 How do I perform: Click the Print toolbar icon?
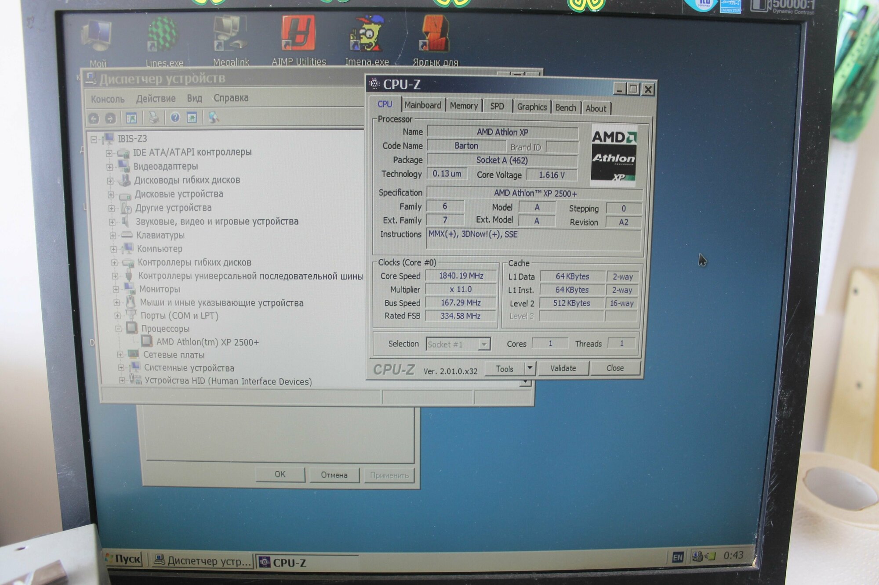point(153,118)
